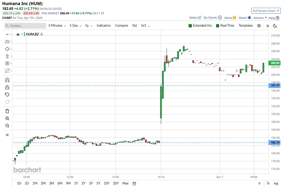Select the 3Y period tab
286x191 pixels.
pyautogui.click(x=91, y=183)
